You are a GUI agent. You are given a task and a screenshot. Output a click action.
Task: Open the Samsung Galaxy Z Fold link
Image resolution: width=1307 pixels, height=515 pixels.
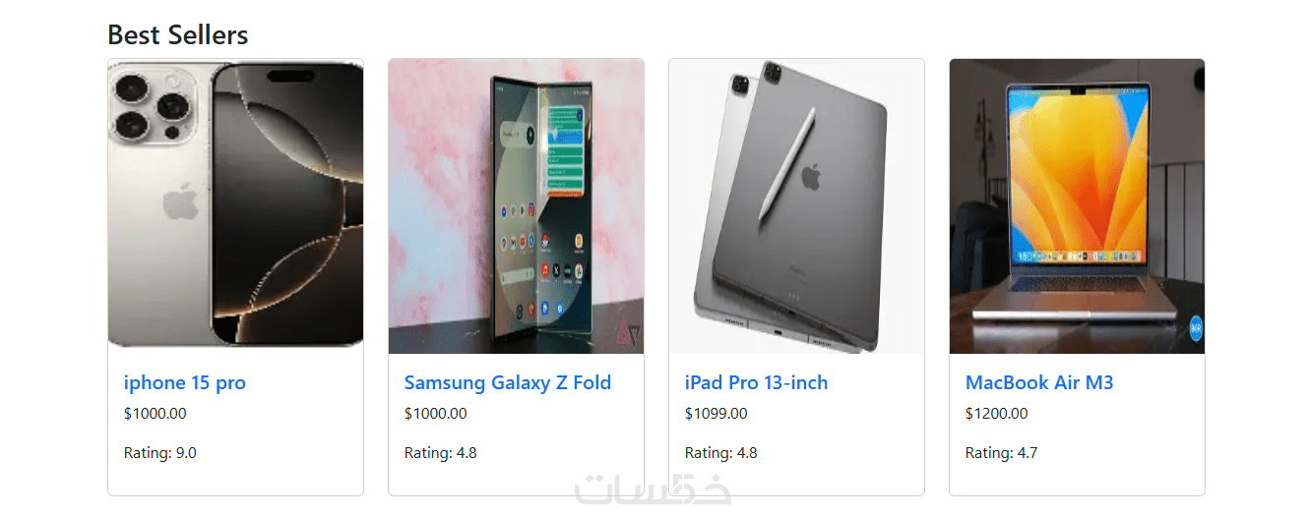click(508, 382)
